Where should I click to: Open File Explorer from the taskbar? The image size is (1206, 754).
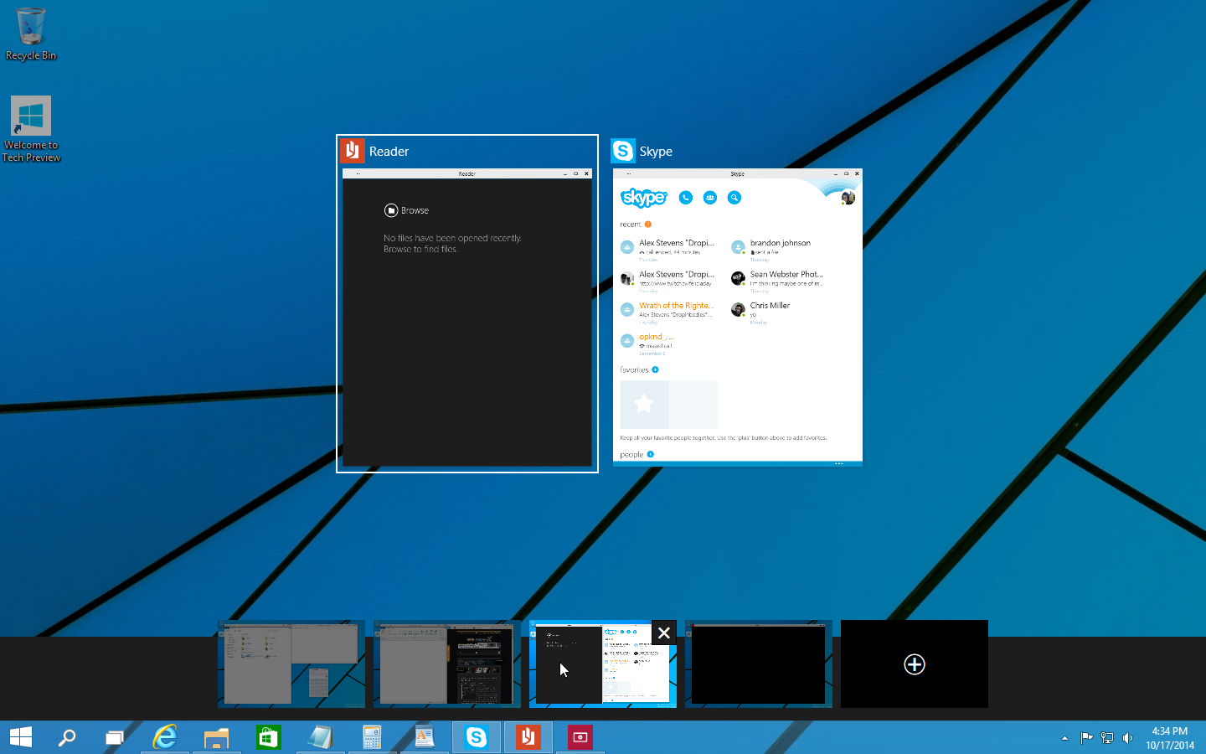pyautogui.click(x=217, y=737)
